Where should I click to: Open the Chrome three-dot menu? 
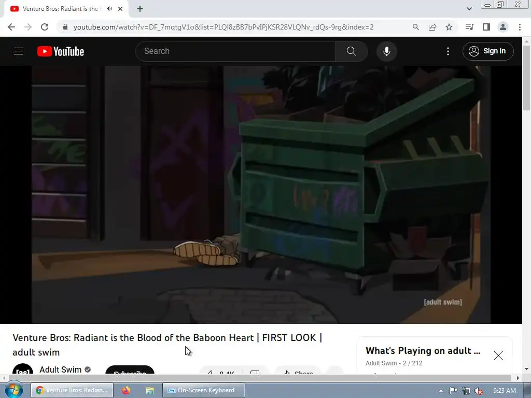(520, 27)
